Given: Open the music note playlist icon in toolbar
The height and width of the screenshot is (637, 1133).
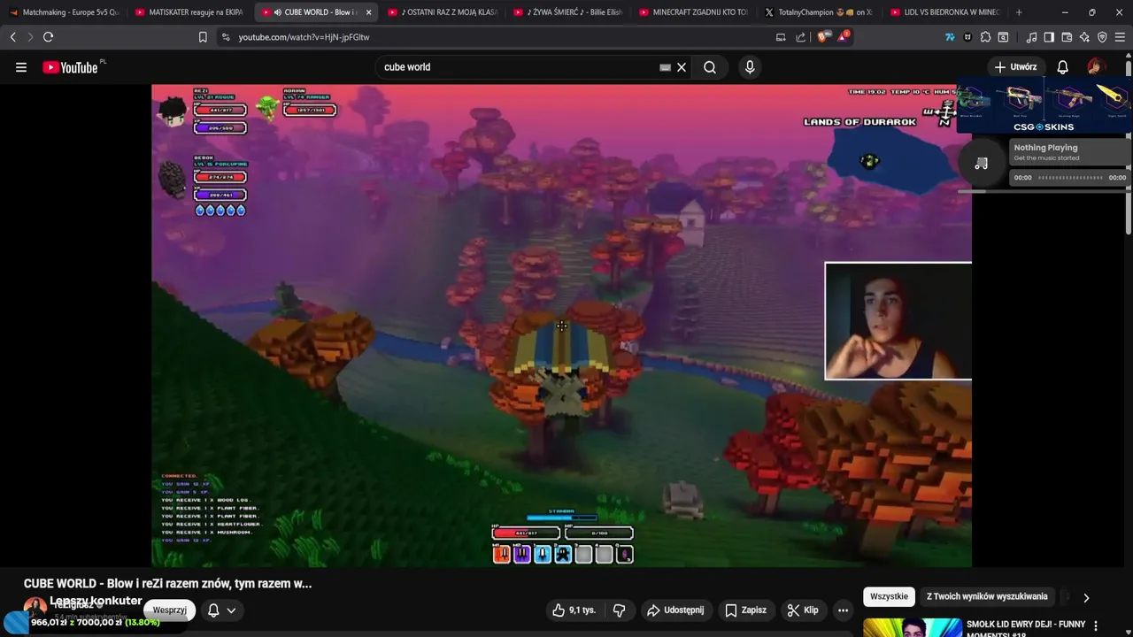Looking at the screenshot, I should [1031, 37].
